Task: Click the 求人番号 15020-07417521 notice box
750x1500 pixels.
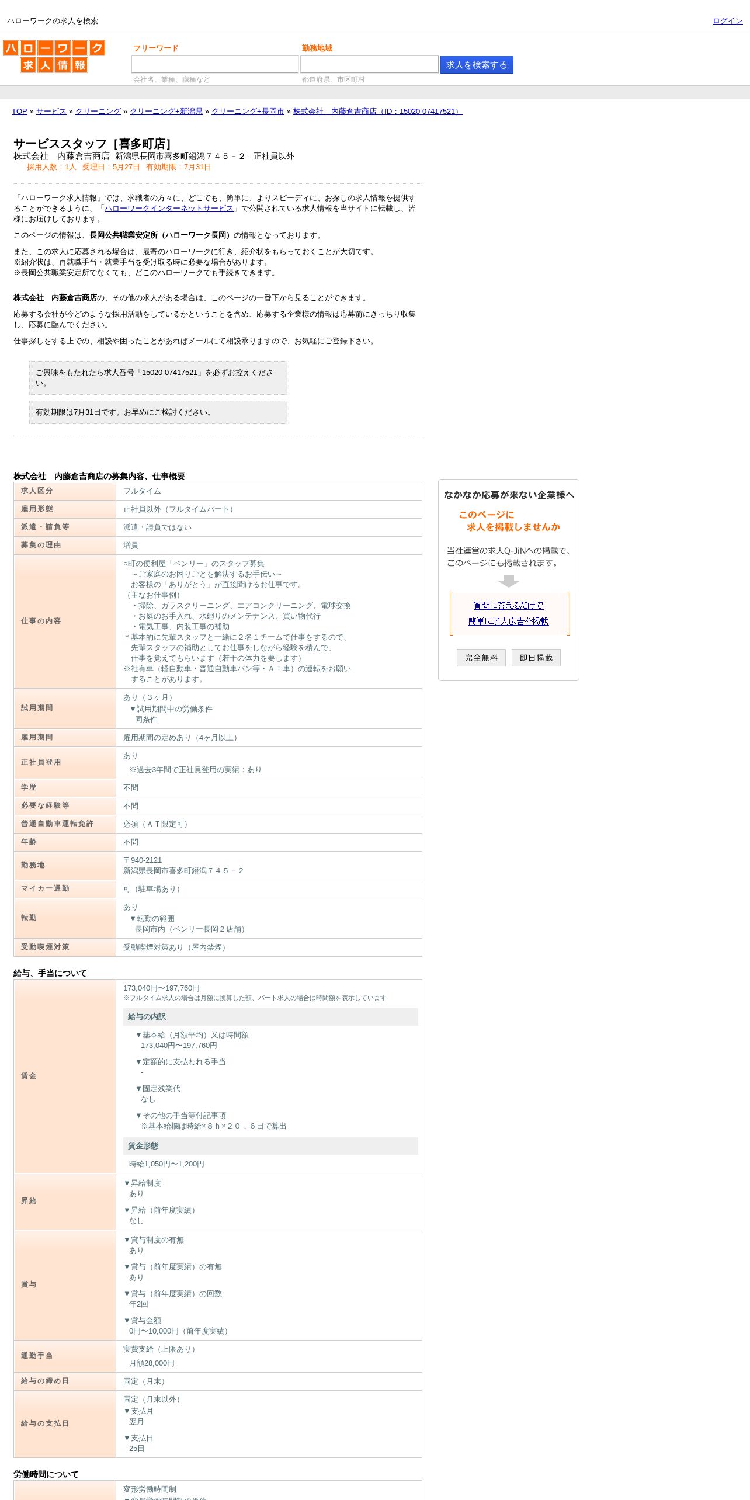Action: (x=158, y=378)
